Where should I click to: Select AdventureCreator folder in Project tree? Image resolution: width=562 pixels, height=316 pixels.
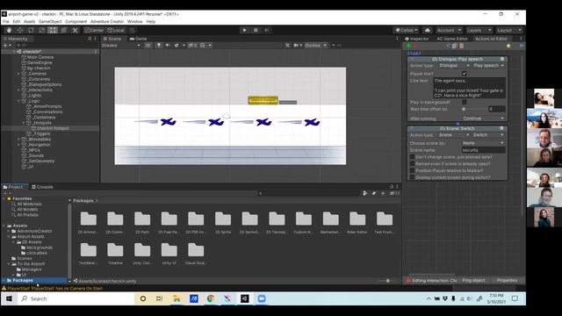point(34,231)
